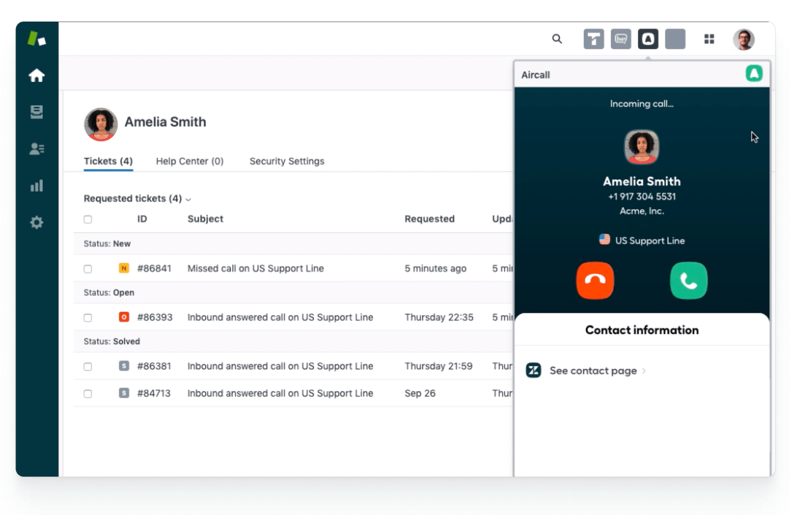790x515 pixels.
Task: Click the search icon in the top bar
Action: pyautogui.click(x=557, y=39)
